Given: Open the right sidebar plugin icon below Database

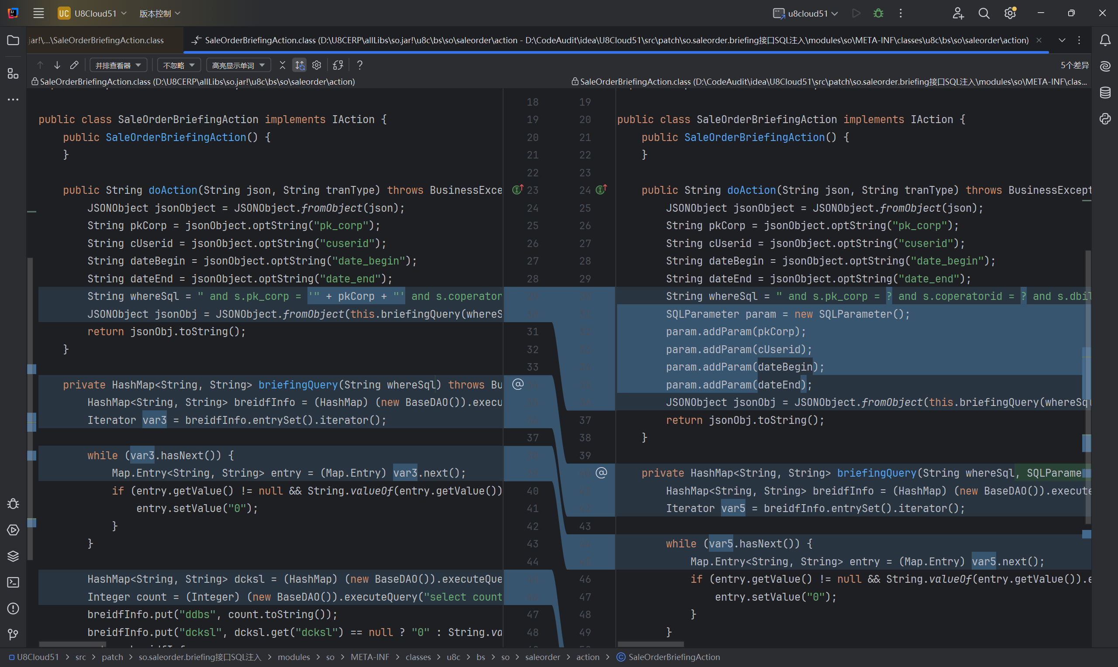Looking at the screenshot, I should [1105, 119].
